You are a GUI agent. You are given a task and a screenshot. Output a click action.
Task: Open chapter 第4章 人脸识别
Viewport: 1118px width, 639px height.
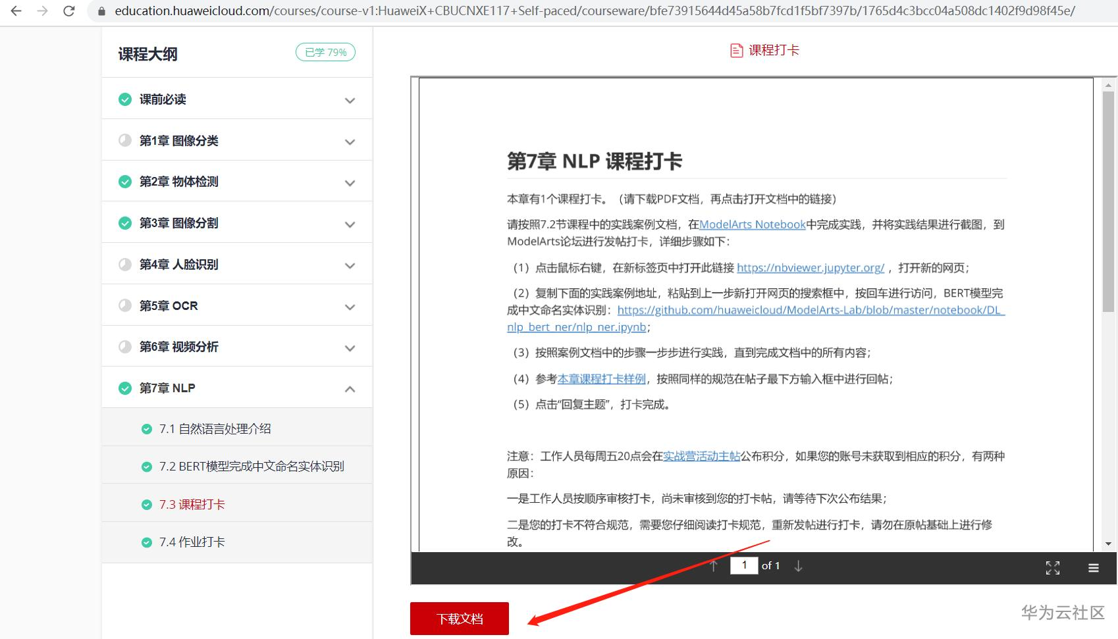(178, 265)
